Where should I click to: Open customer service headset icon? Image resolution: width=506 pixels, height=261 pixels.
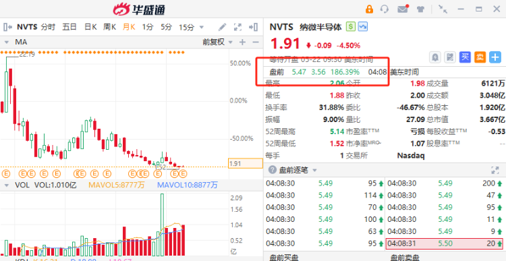385,9
